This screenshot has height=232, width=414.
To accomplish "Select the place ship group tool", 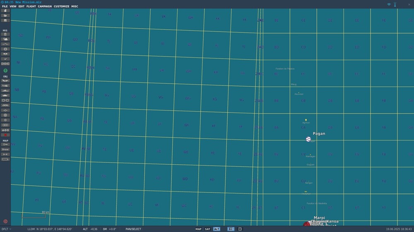I will [x=5, y=90].
